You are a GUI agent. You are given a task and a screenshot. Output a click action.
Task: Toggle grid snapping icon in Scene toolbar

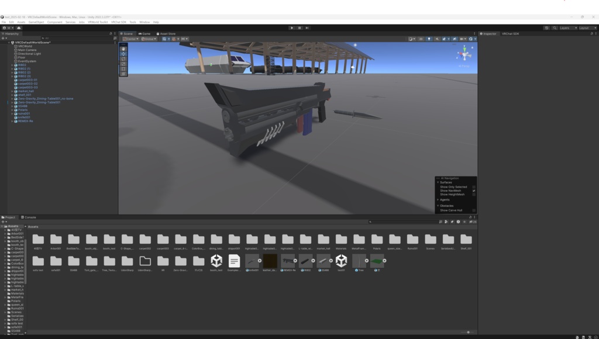click(175, 39)
